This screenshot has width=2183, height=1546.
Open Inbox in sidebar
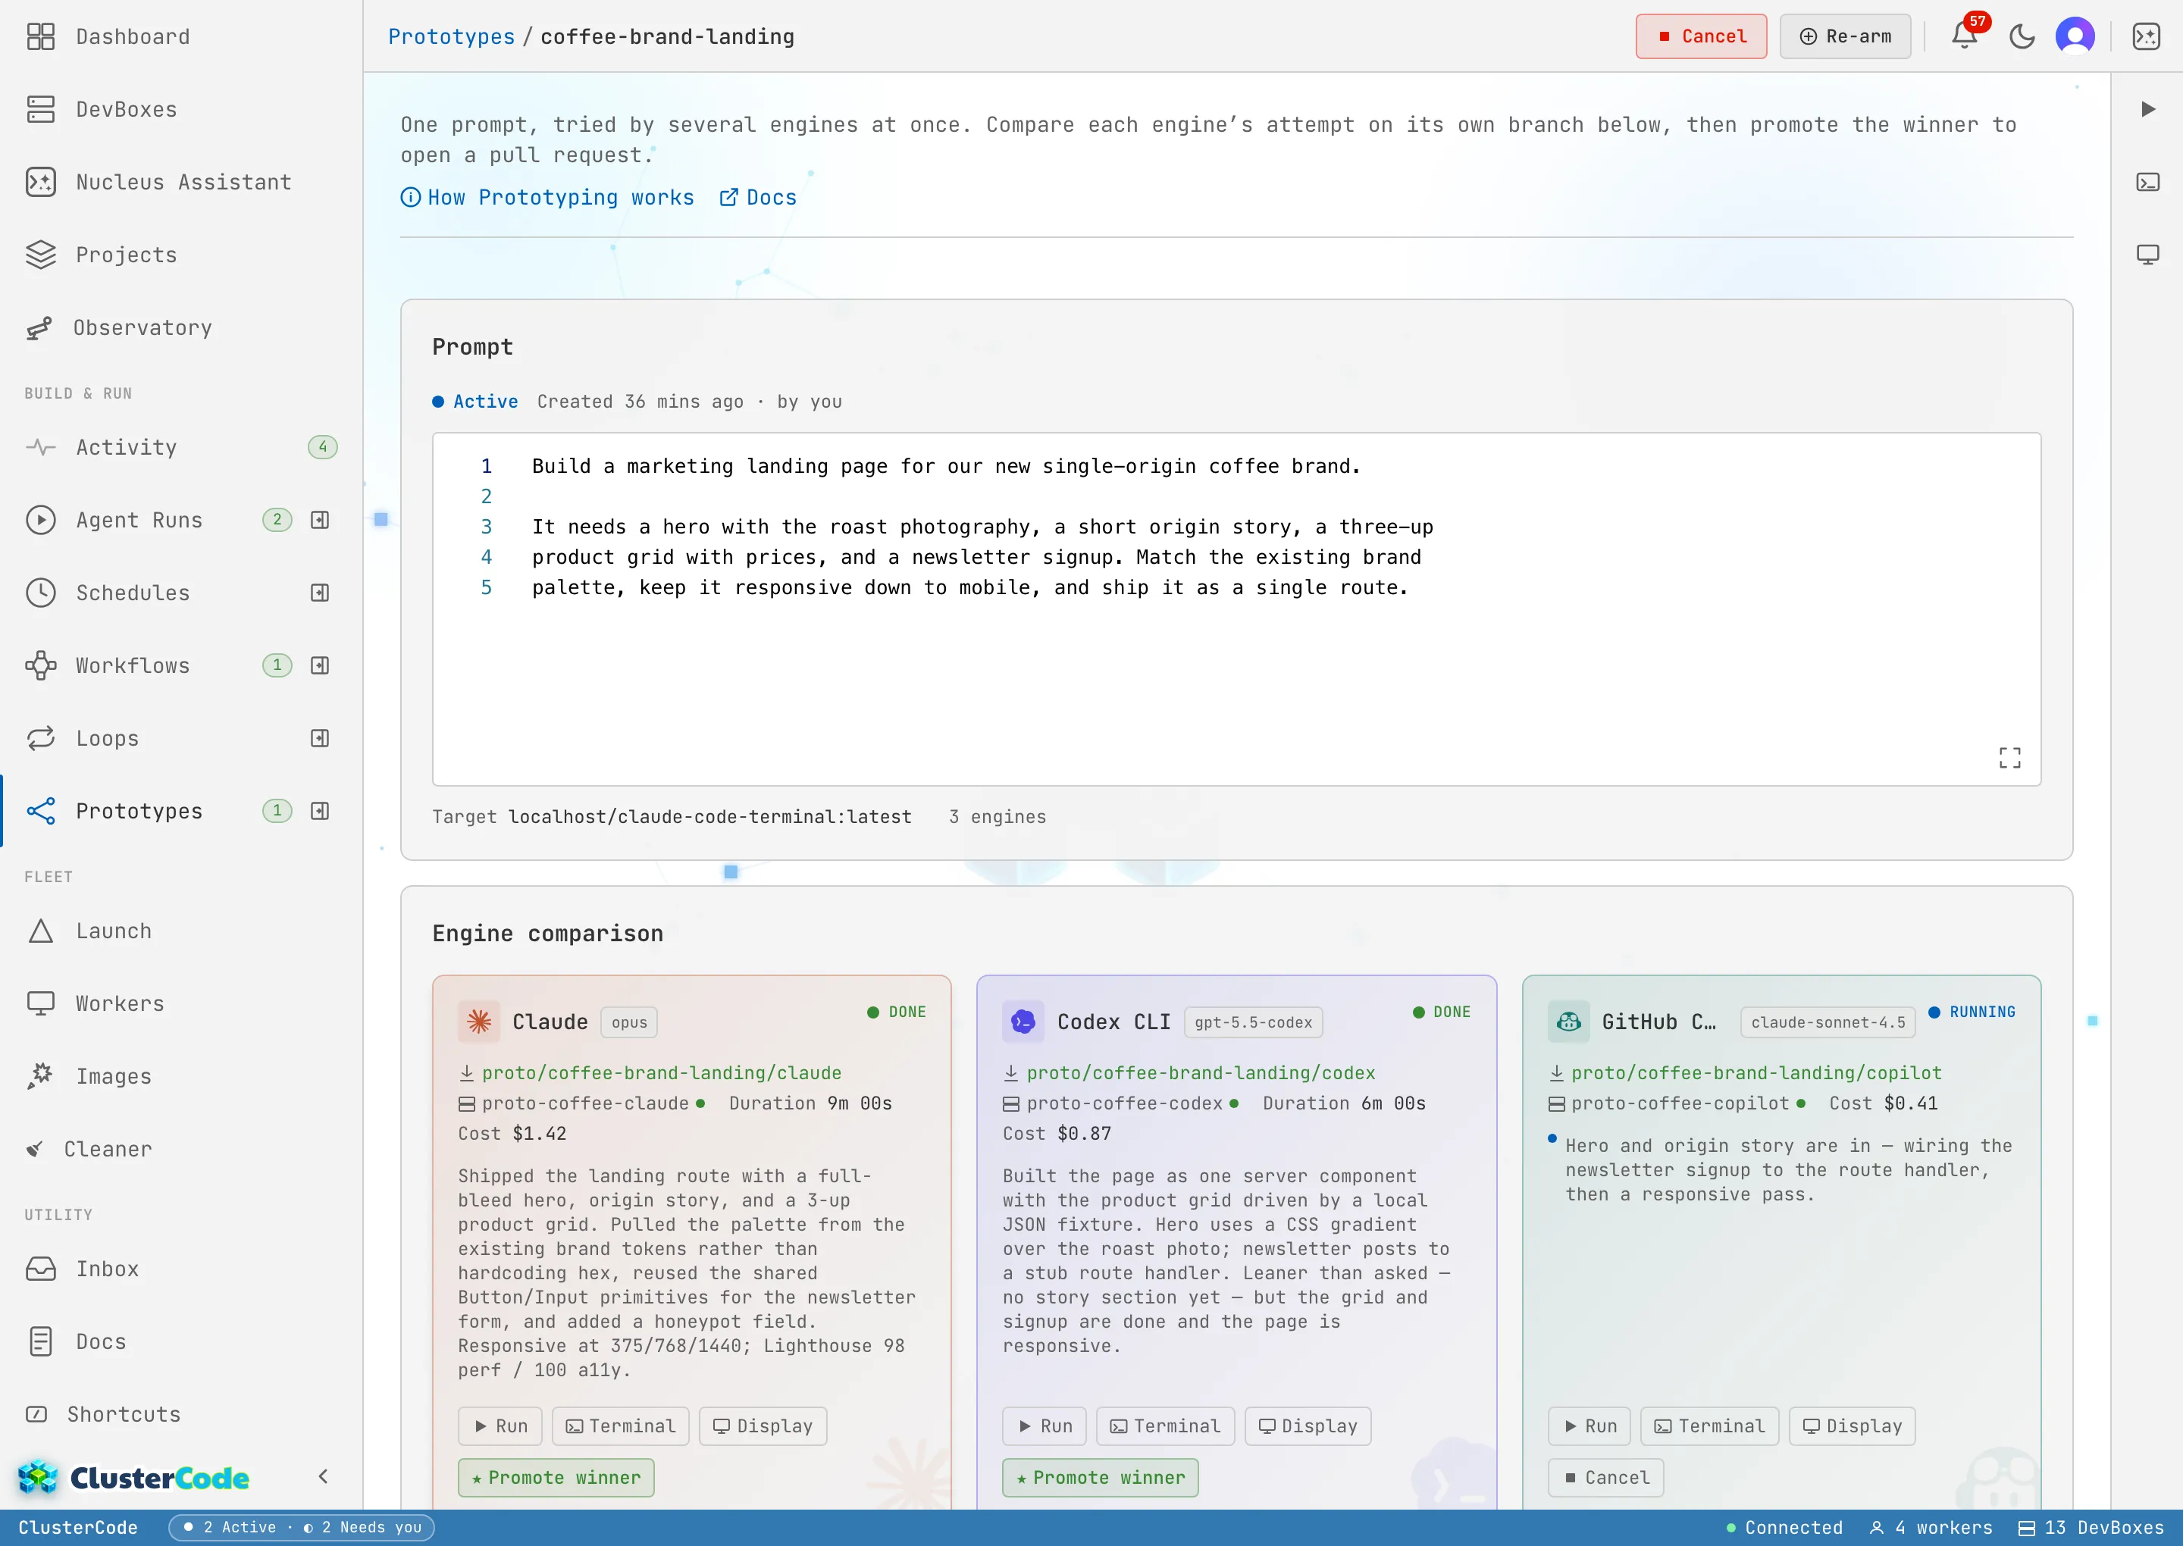pyautogui.click(x=181, y=1269)
